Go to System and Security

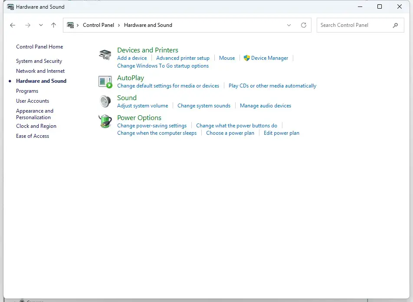[39, 61]
